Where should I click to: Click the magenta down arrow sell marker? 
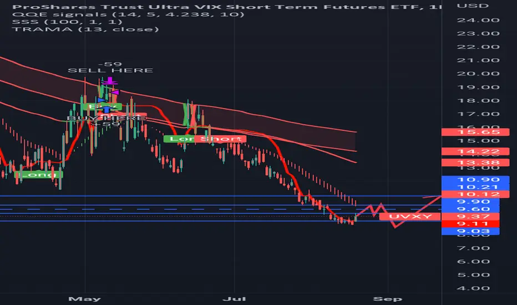coord(109,81)
